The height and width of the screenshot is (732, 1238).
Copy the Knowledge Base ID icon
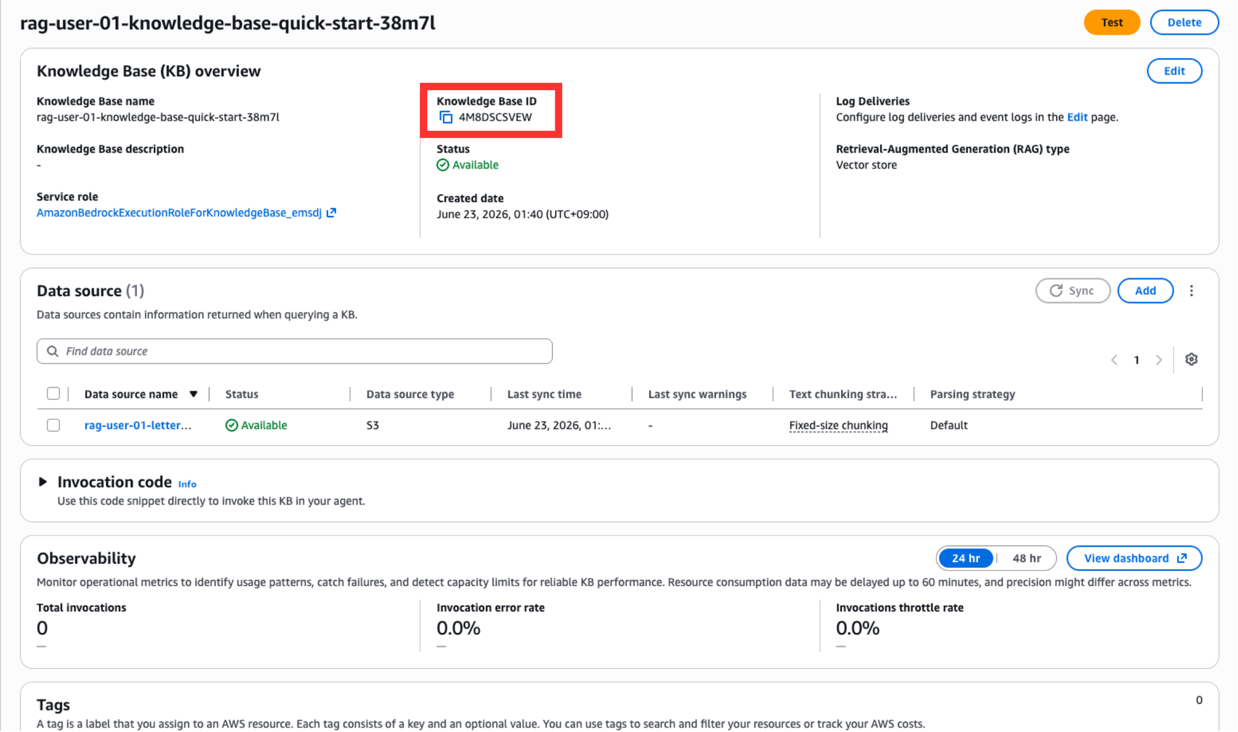446,117
